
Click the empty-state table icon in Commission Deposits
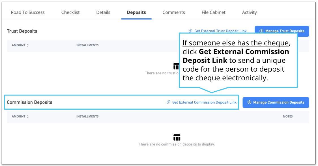(x=177, y=138)
